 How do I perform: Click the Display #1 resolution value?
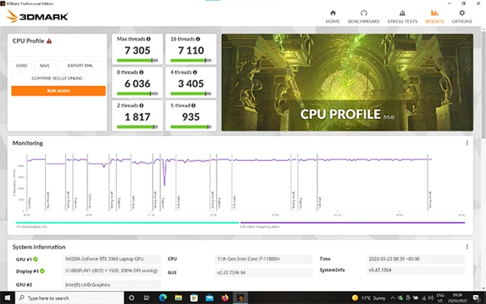pos(112,271)
